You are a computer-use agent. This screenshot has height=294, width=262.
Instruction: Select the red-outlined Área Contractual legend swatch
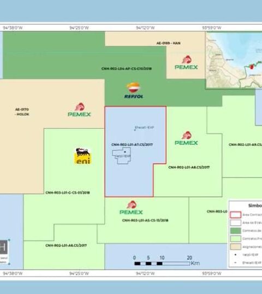[x=236, y=215]
